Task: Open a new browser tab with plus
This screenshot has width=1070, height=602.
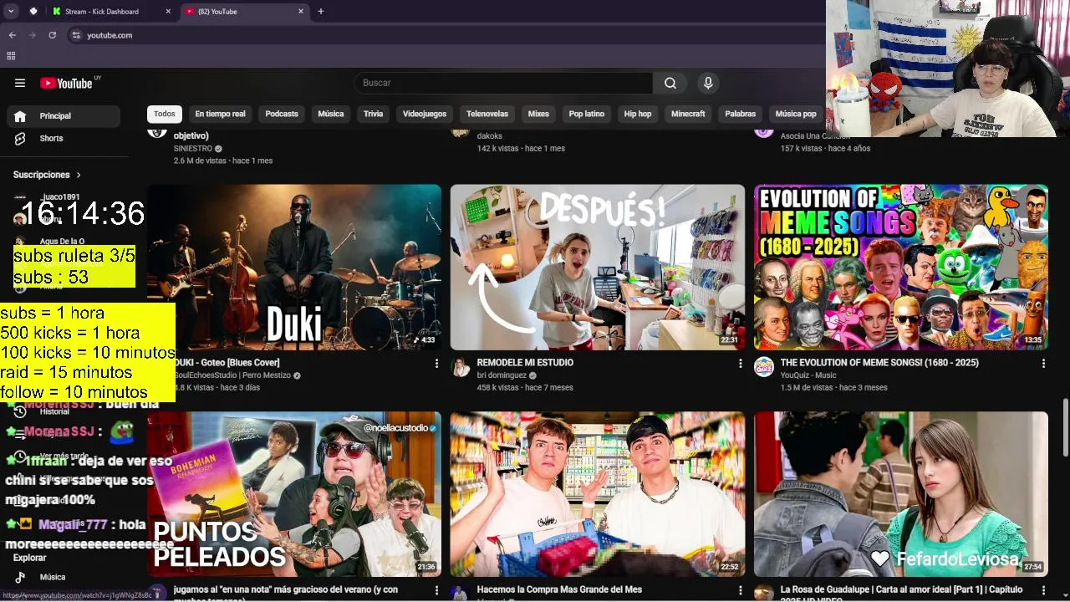Action: click(x=321, y=12)
